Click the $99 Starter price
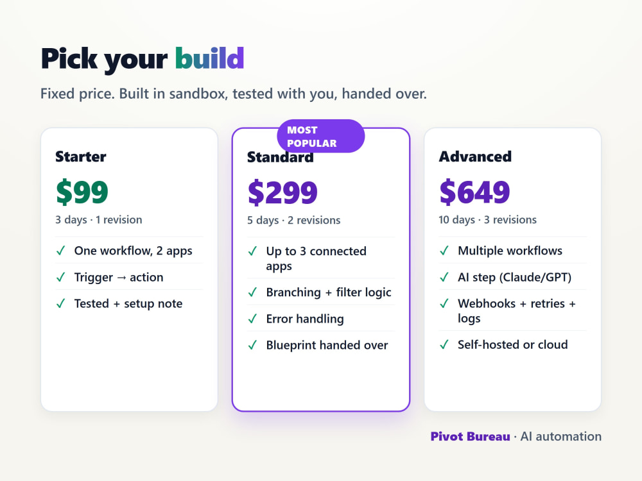Screen dimensions: 642x481 [x=82, y=192]
